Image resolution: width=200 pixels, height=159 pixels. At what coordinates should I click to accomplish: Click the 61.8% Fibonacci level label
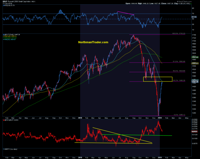(179, 62)
